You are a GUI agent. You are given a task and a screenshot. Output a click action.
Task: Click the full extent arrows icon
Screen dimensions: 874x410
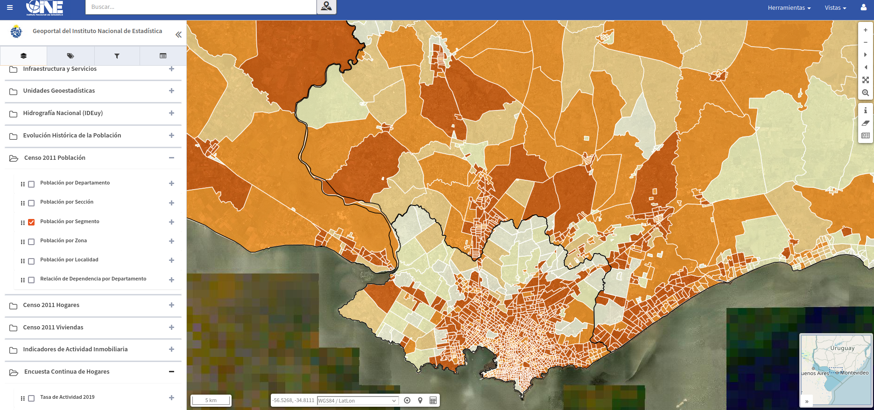tap(865, 80)
